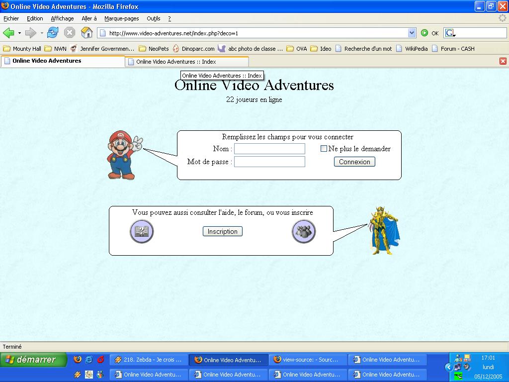Launch Winamp lightning quick launch icon
Image resolution: width=509 pixels, height=382 pixels.
pyautogui.click(x=77, y=374)
